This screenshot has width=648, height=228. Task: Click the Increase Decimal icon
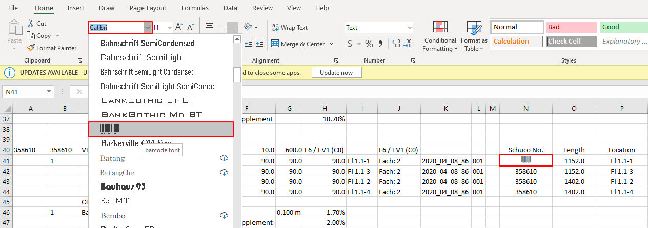(395, 44)
